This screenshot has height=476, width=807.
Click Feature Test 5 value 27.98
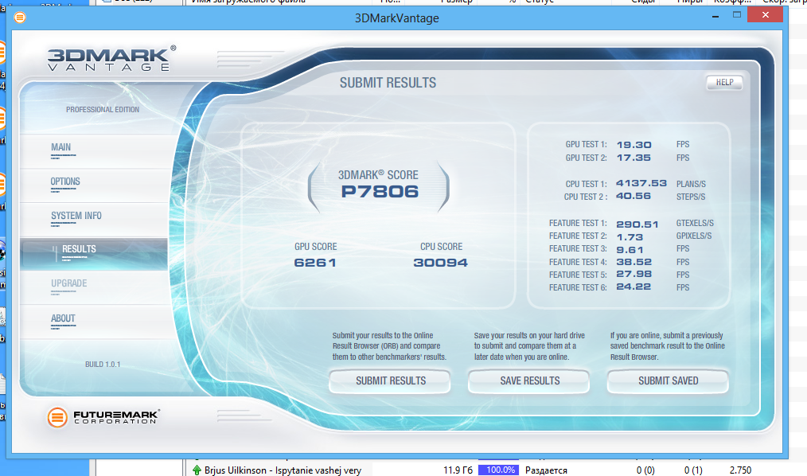[x=634, y=275]
